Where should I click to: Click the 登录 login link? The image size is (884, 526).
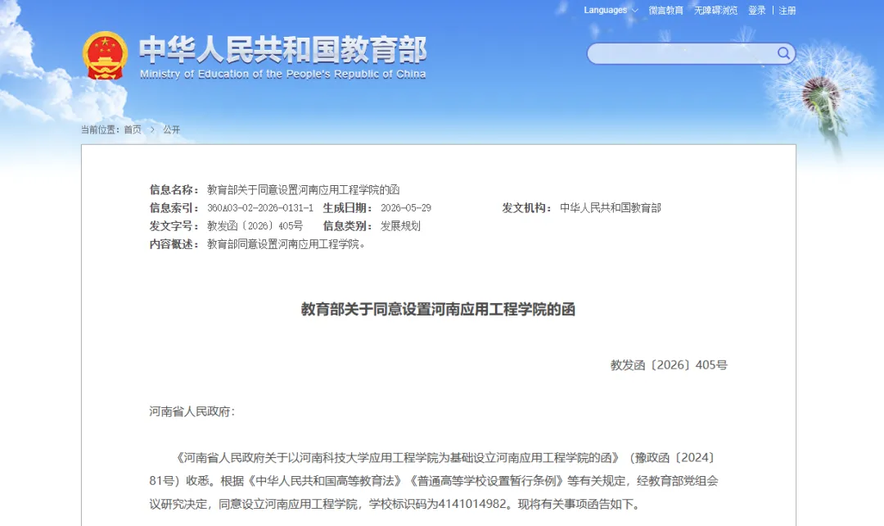point(756,10)
